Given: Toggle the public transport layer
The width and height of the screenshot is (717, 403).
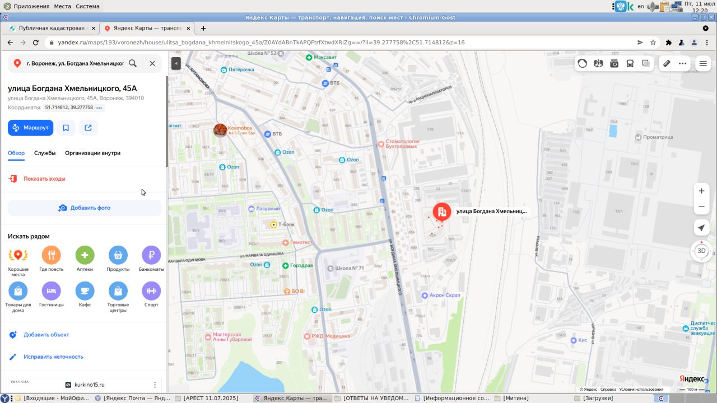Looking at the screenshot, I should click(630, 63).
